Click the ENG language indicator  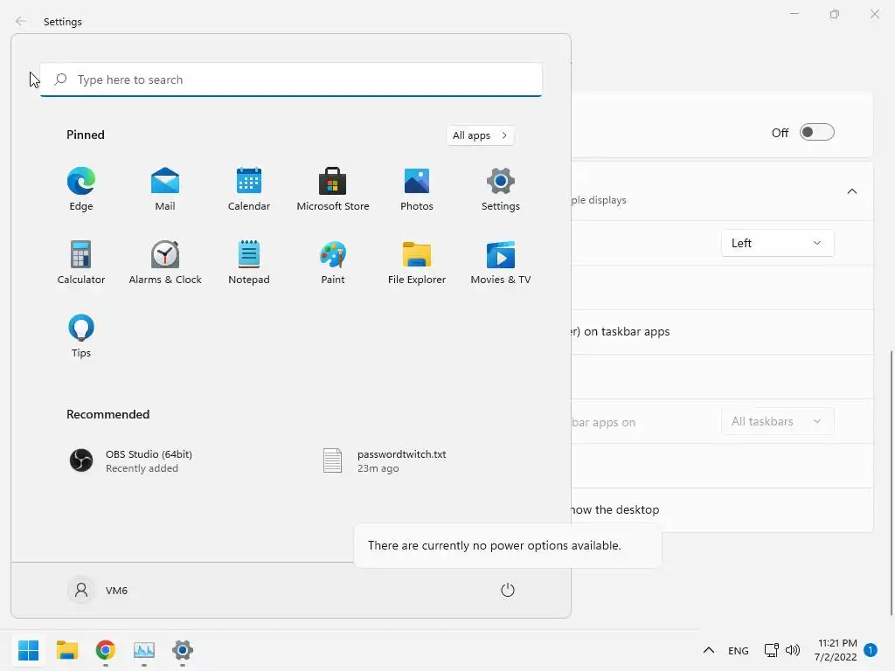click(x=738, y=650)
